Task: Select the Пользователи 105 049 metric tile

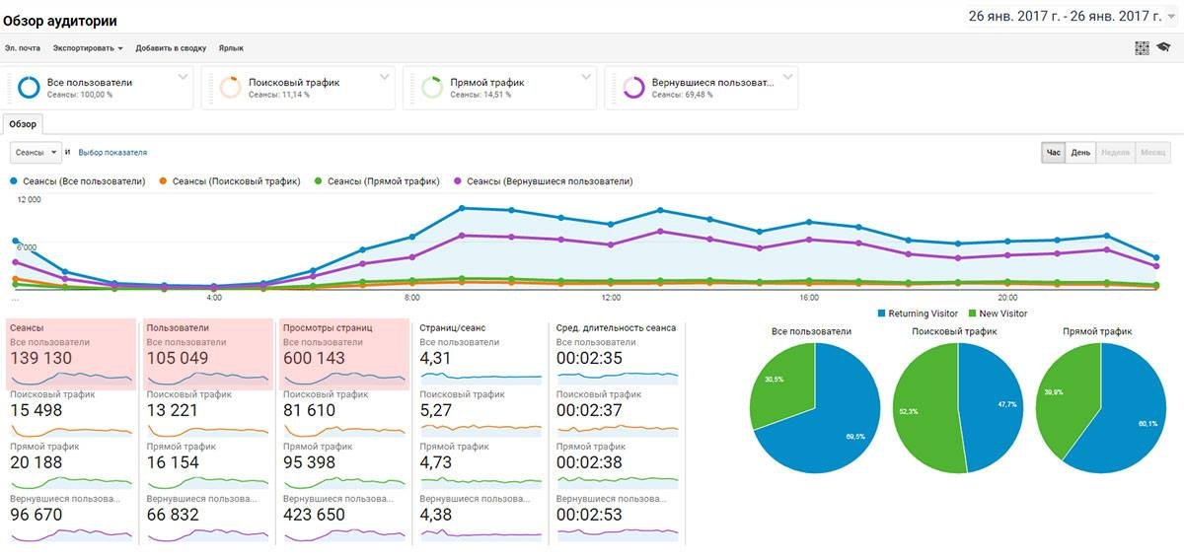Action: point(207,355)
